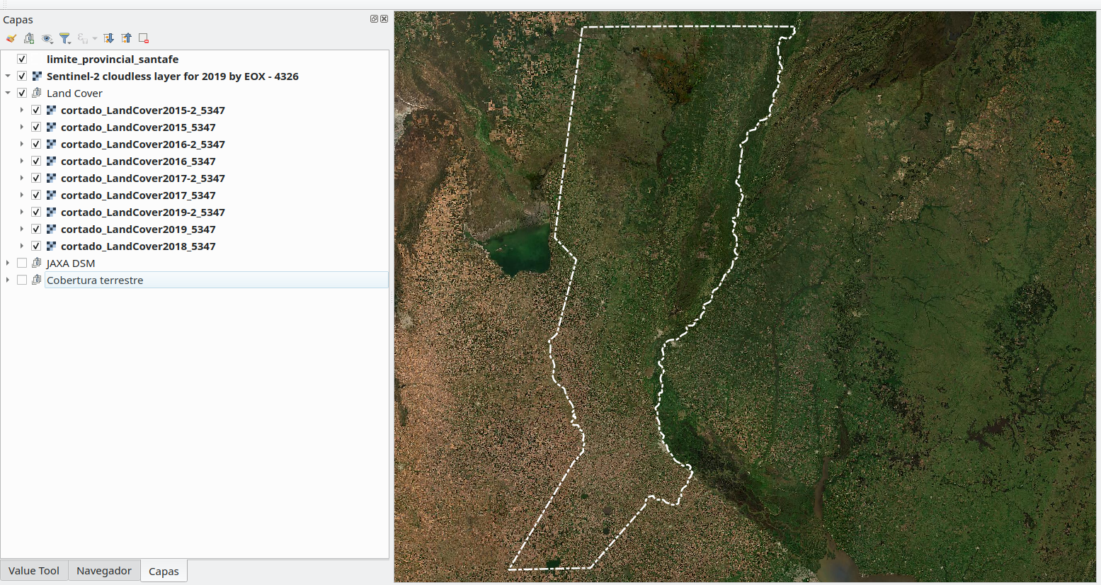Expand the JAXA DSM group
The width and height of the screenshot is (1101, 585).
coord(8,263)
